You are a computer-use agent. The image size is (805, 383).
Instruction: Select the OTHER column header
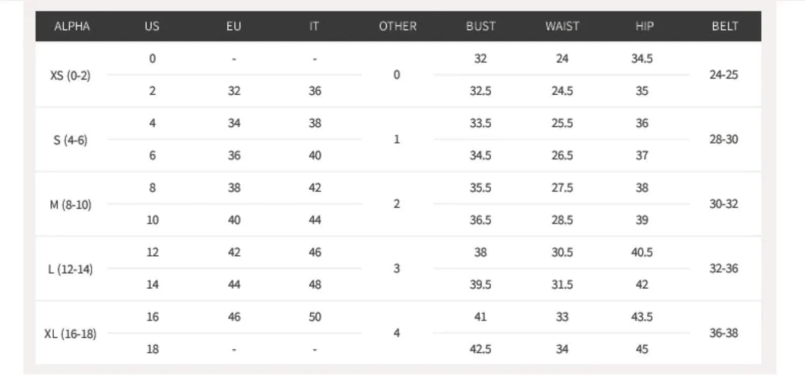click(397, 26)
